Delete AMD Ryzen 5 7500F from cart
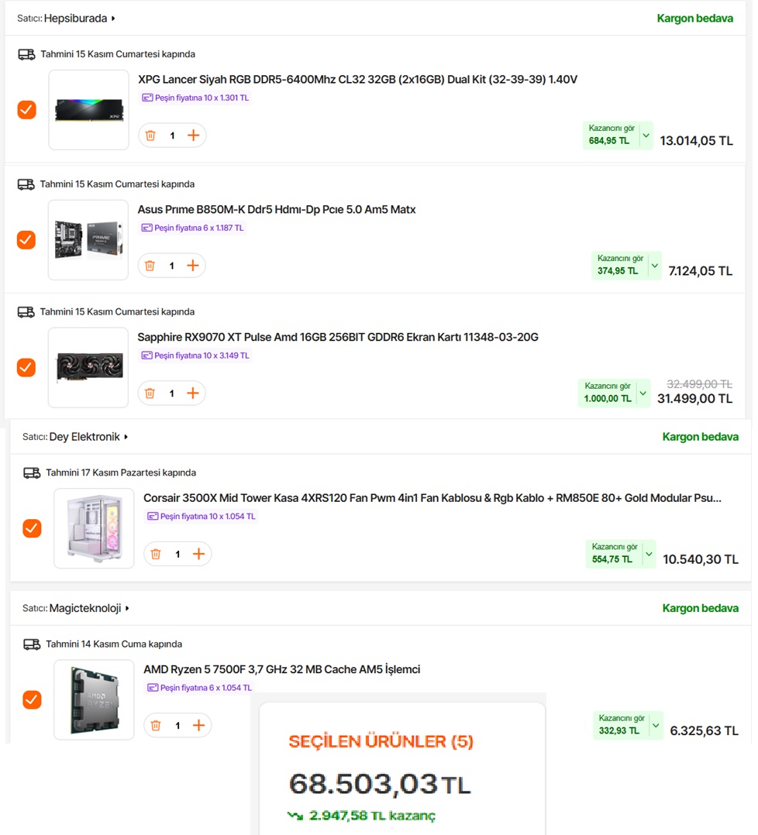This screenshot has height=835, width=758. (x=156, y=725)
